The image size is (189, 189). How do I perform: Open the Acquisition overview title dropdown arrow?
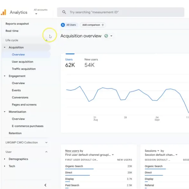point(111,36)
